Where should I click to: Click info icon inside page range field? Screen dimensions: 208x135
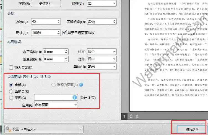75,97
